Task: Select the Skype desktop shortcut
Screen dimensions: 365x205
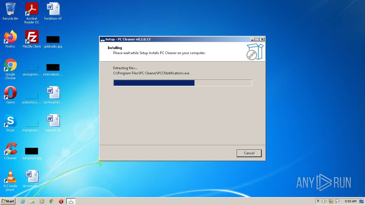Action: point(10,123)
